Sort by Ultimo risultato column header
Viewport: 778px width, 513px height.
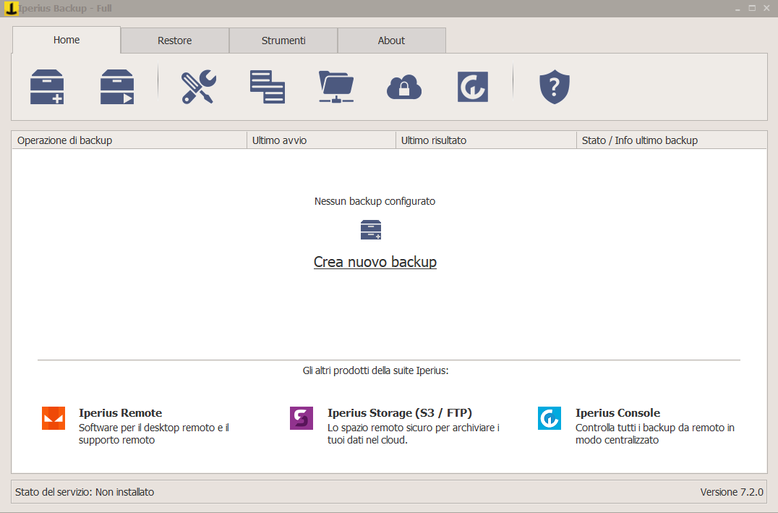[486, 140]
